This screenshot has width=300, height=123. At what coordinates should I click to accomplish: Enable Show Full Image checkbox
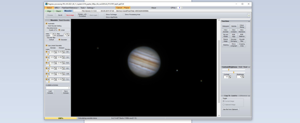105,15
